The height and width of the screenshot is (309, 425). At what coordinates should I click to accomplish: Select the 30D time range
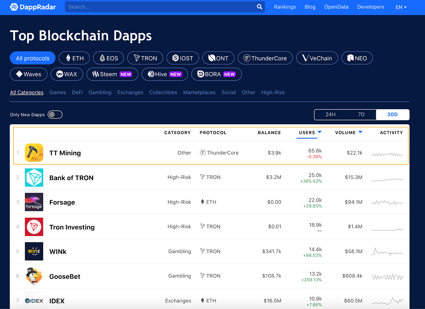click(392, 114)
